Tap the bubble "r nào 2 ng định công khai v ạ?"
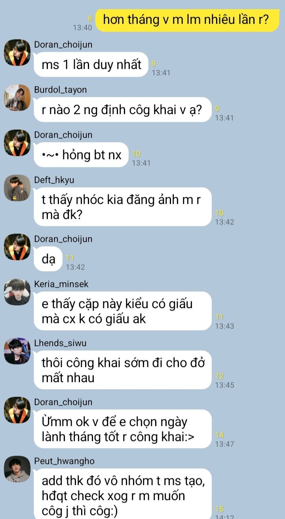 click(x=122, y=110)
